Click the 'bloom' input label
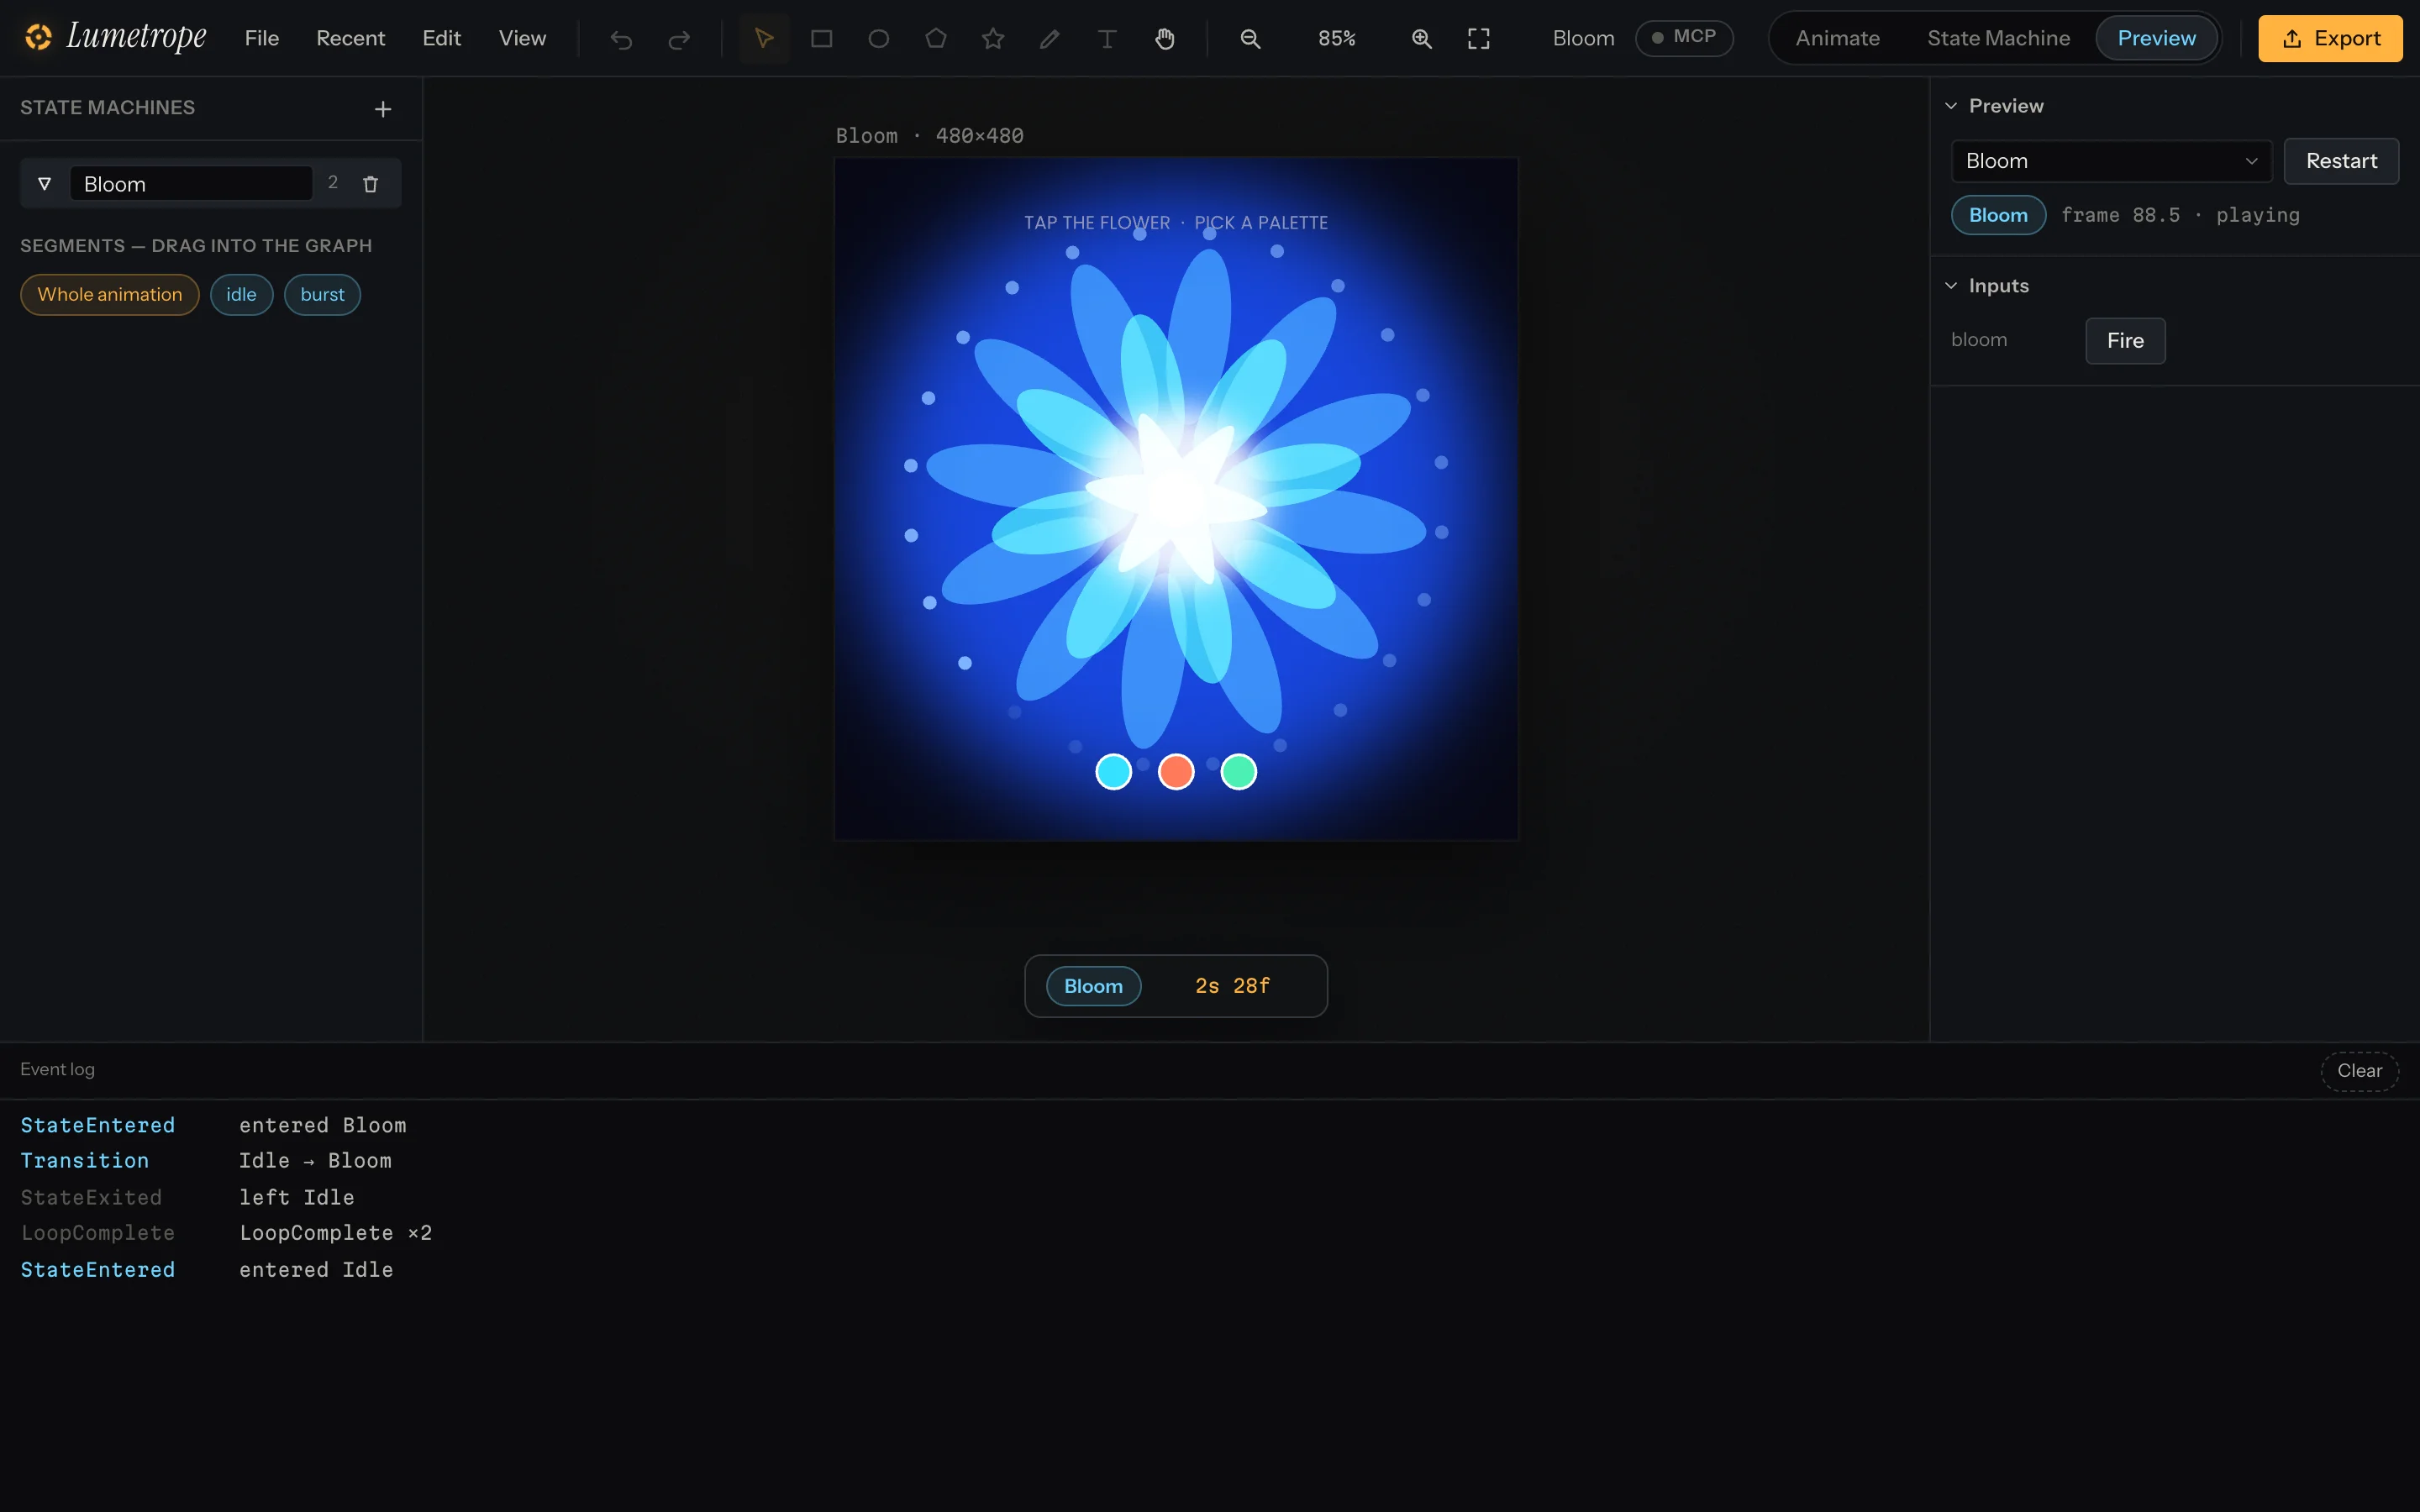Screen dimensions: 2420x1512 pyautogui.click(x=1978, y=340)
